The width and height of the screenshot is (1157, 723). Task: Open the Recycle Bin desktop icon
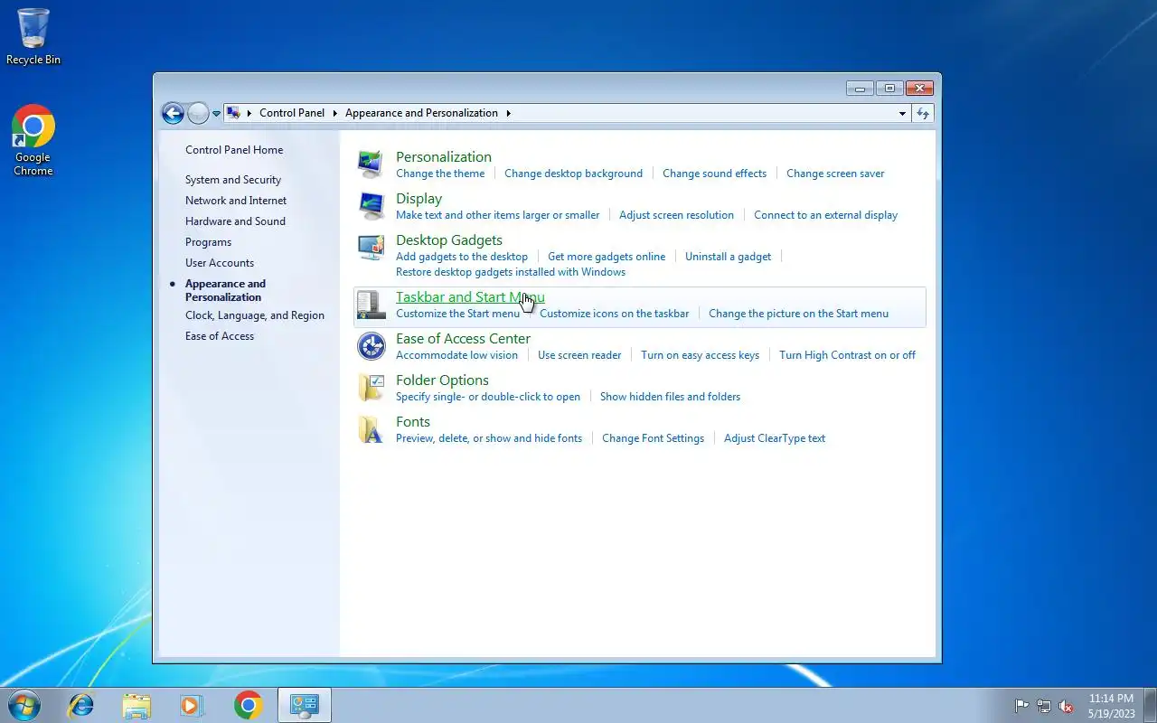click(33, 37)
